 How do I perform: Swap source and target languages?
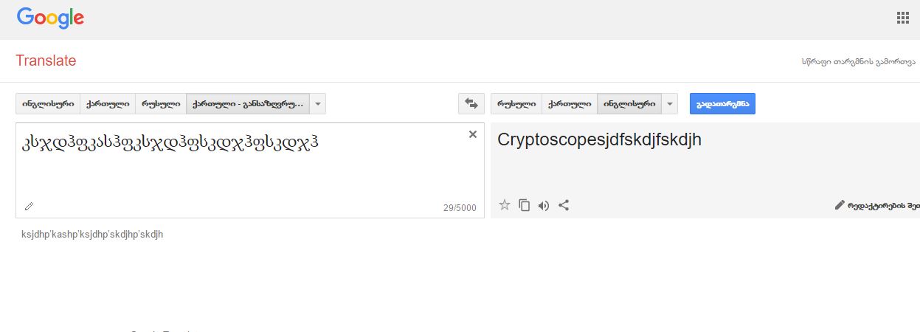(470, 104)
